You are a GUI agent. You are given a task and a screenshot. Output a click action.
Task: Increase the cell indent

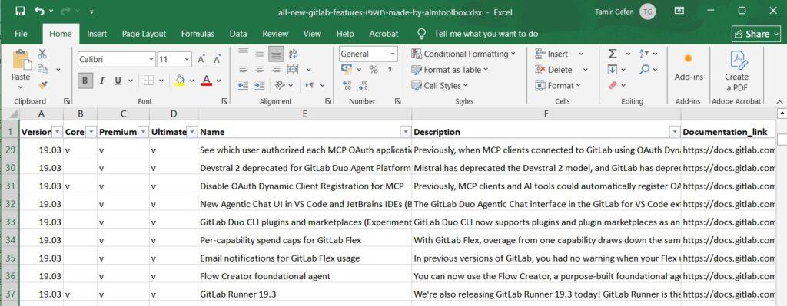tap(260, 86)
